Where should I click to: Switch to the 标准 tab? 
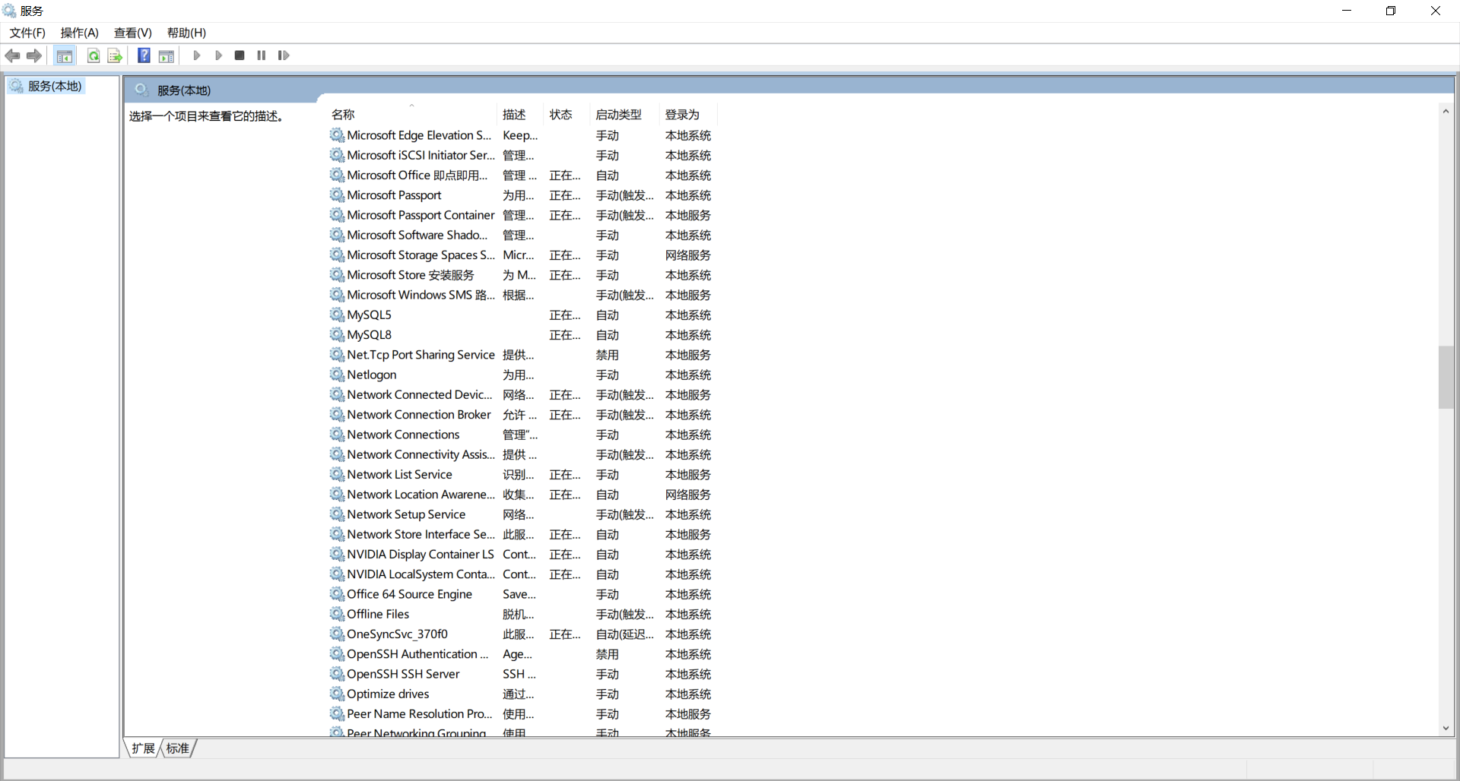click(178, 748)
